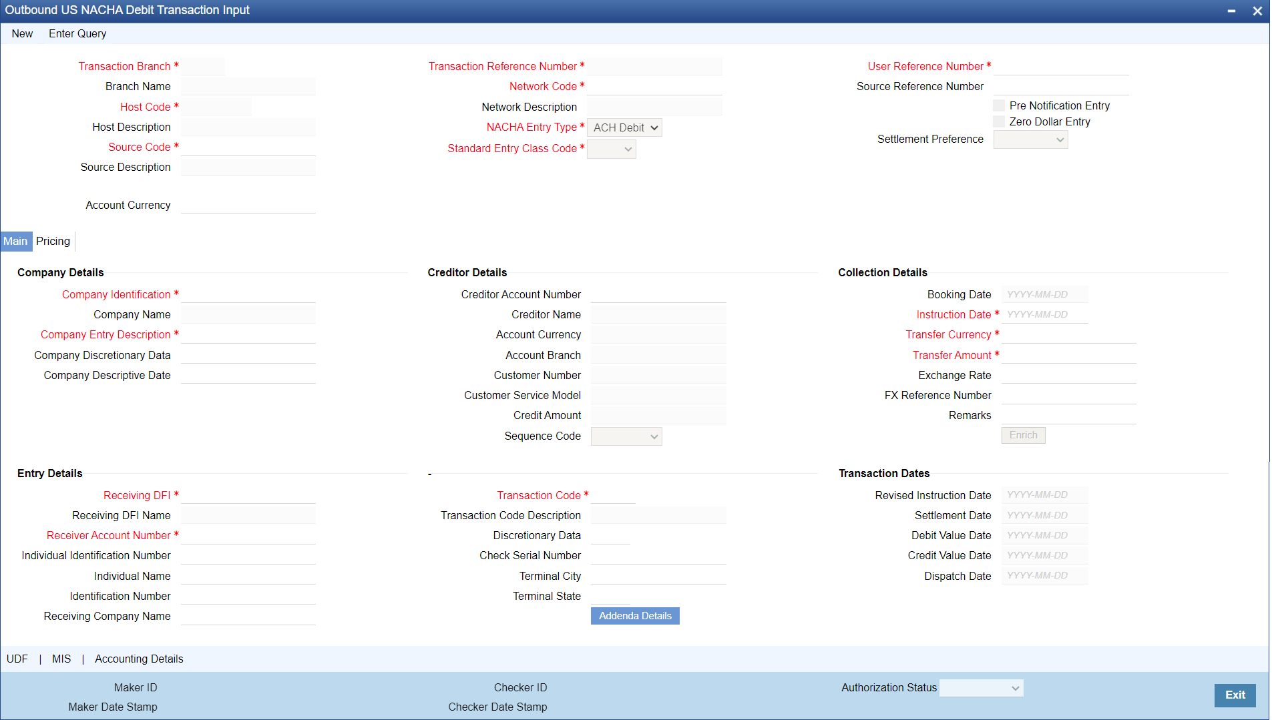Click the Terminal City field
This screenshot has width=1272, height=720.
click(658, 577)
